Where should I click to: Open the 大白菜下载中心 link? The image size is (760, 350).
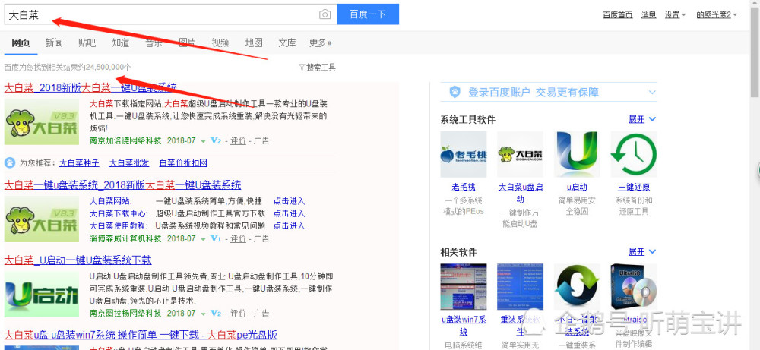(x=118, y=213)
